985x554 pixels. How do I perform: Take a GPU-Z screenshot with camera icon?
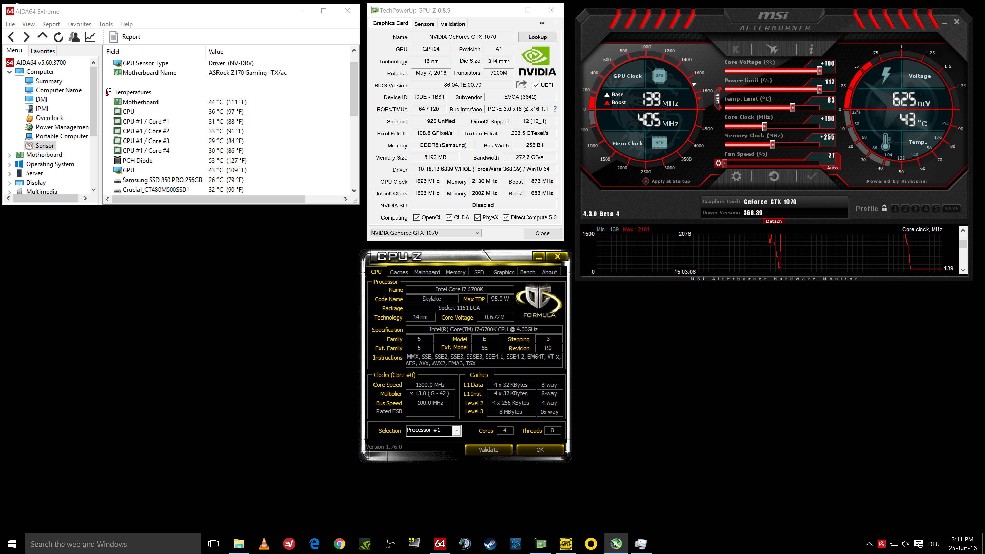point(542,23)
